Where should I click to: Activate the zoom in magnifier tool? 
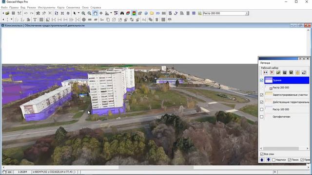pos(83,13)
